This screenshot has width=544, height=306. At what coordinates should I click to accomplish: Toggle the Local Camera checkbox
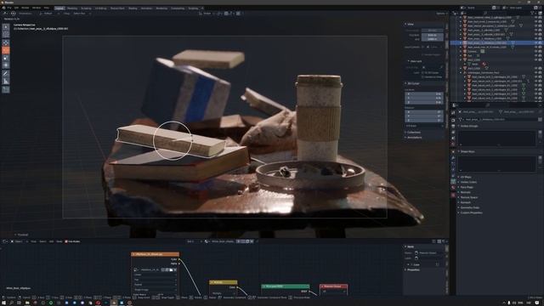(x=423, y=47)
